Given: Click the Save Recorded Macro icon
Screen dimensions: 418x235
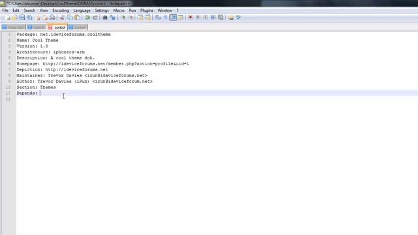Looking at the screenshot, I should pos(221,18).
